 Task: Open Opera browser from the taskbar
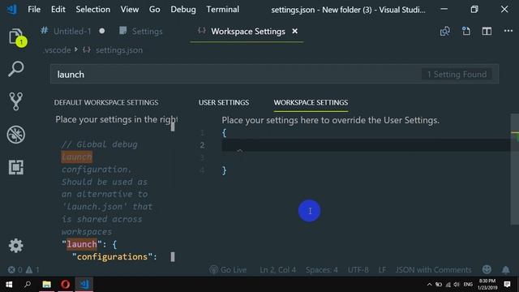tap(65, 285)
